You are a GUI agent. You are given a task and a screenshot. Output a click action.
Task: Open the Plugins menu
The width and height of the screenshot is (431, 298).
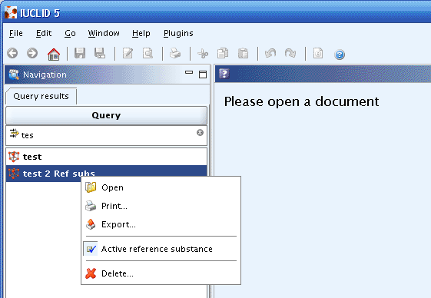click(x=178, y=33)
